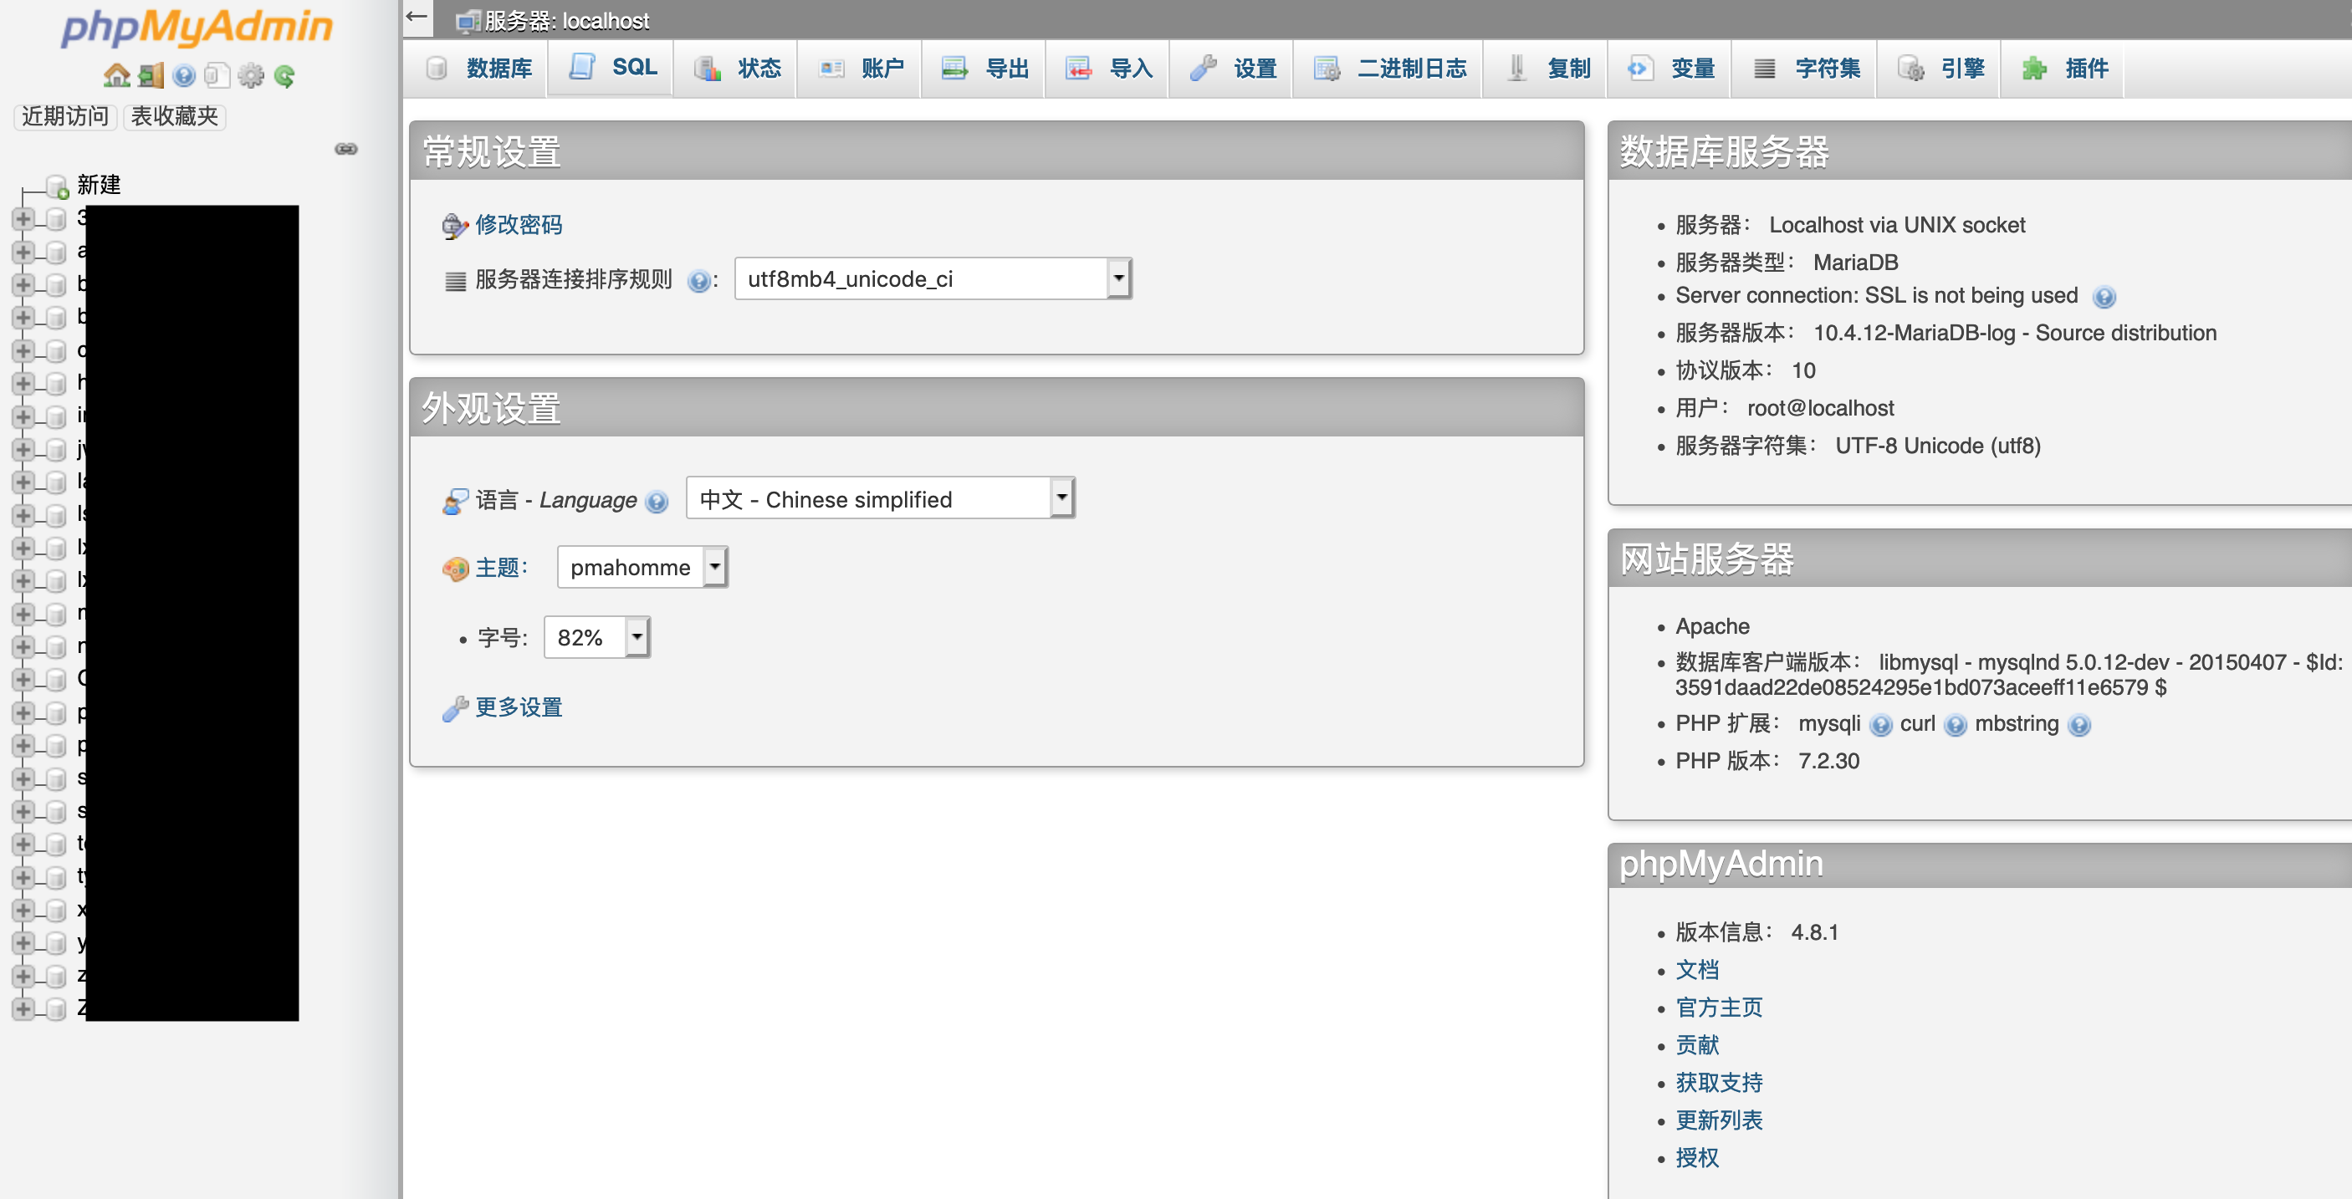This screenshot has width=2352, height=1199.
Task: Click help icon beside SSL is not being used
Action: pyautogui.click(x=2104, y=298)
